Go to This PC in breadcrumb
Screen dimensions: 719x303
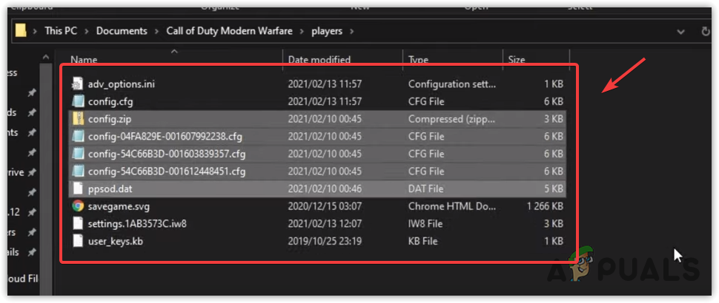pyautogui.click(x=61, y=31)
